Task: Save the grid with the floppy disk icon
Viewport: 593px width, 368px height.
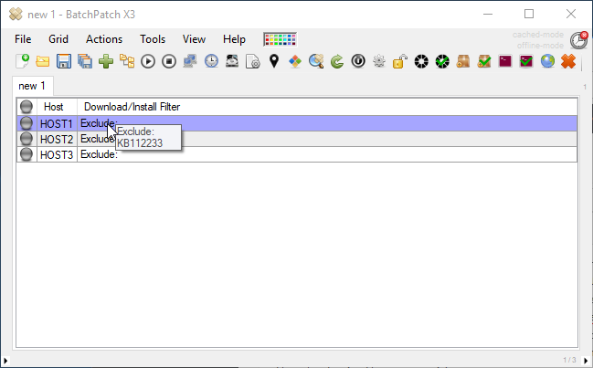Action: point(64,61)
